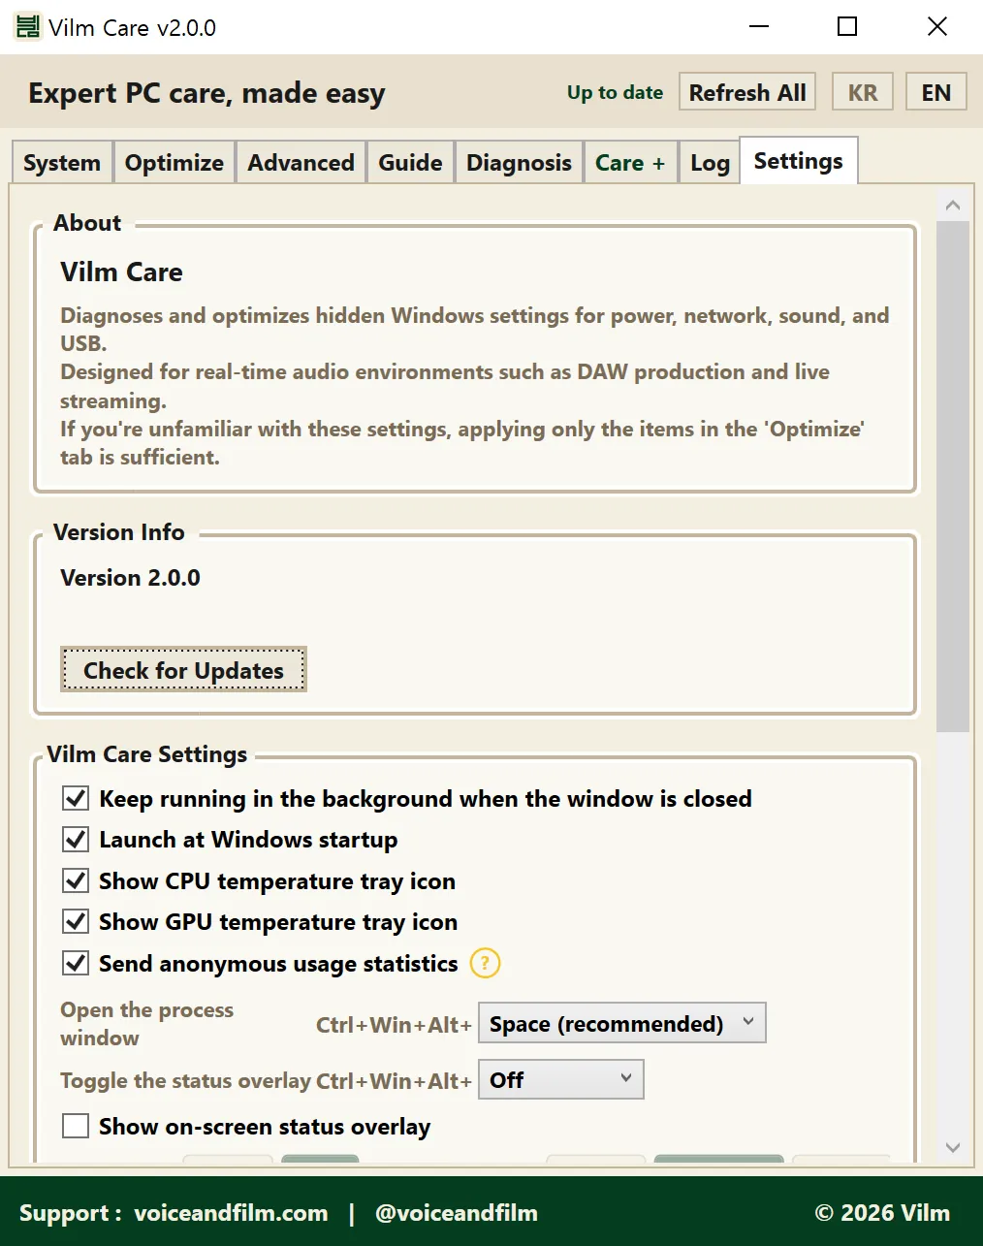Switch to the Optimize tab
The height and width of the screenshot is (1246, 983).
(174, 162)
